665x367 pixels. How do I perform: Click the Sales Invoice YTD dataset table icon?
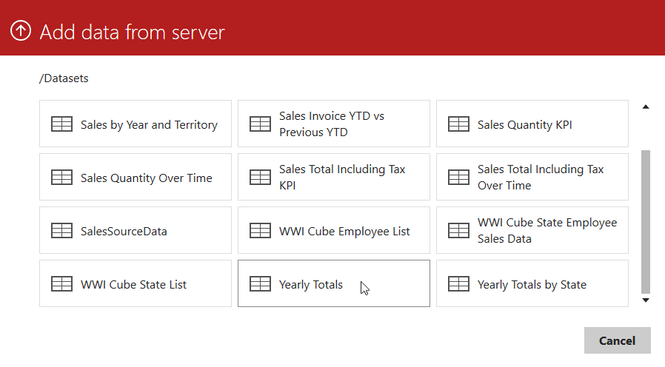(x=260, y=124)
